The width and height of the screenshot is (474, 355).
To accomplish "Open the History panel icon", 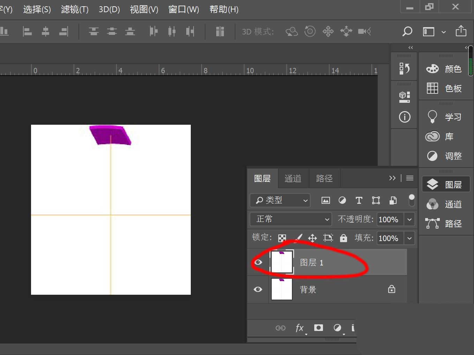I will [405, 68].
